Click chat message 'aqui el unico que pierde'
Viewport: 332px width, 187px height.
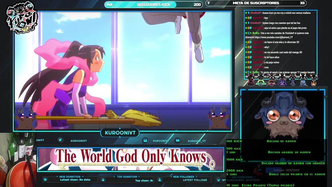[x=285, y=28]
